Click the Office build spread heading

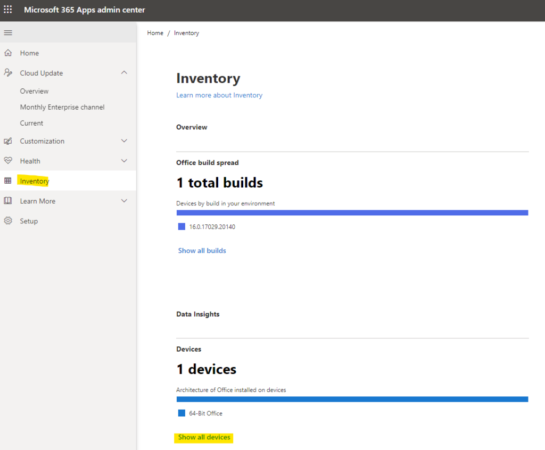click(x=208, y=163)
